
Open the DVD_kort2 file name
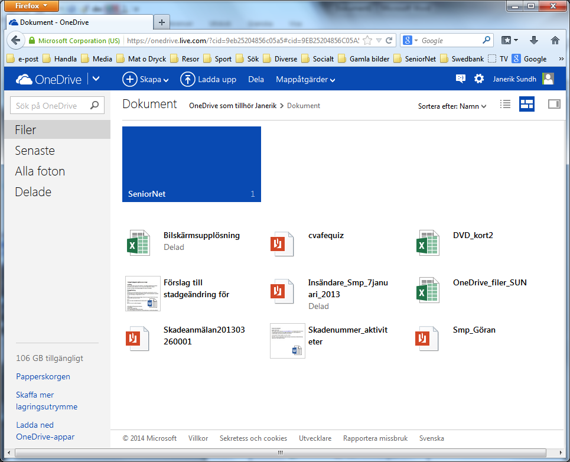(473, 235)
